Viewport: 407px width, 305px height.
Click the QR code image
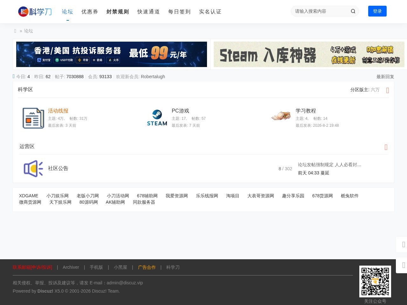click(375, 281)
